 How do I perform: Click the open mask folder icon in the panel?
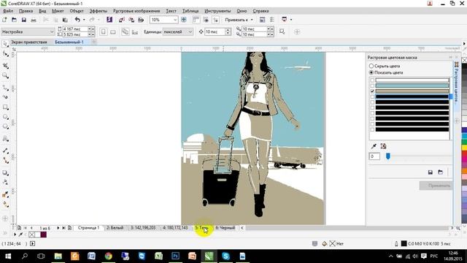pyautogui.click(x=440, y=172)
